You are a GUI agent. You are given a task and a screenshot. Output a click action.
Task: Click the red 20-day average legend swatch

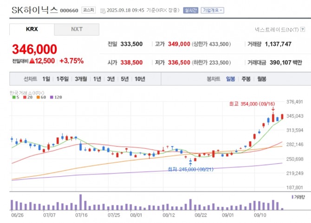pos(25,97)
